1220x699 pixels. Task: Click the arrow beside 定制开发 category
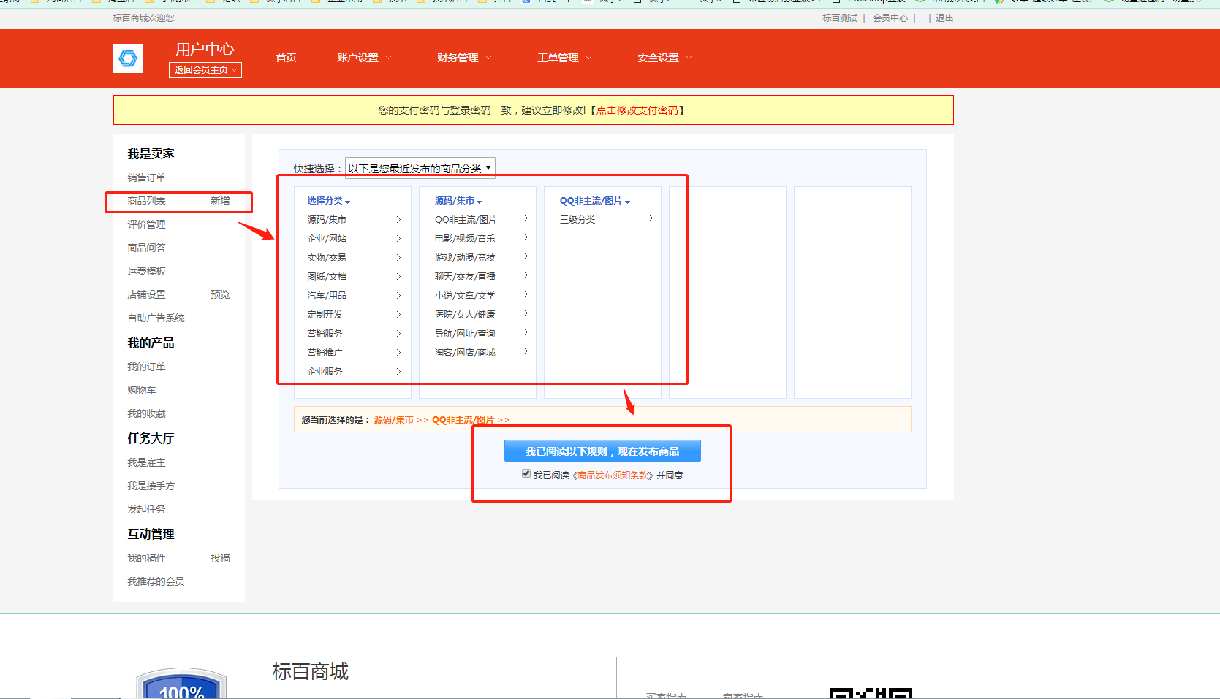click(x=398, y=314)
